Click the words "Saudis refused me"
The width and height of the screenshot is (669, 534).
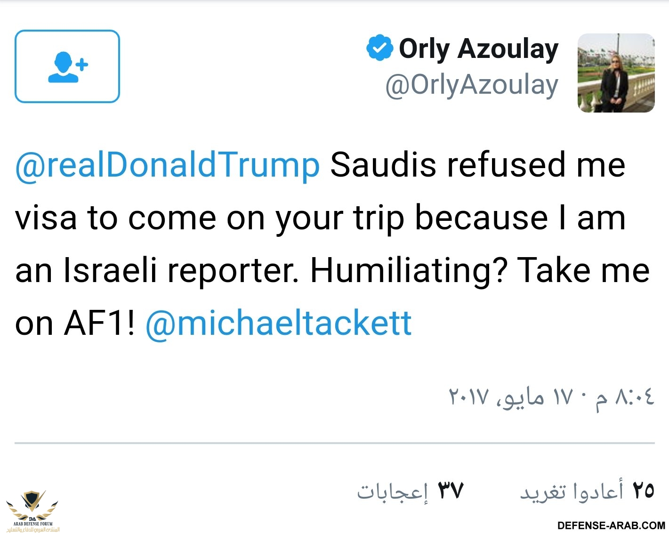pyautogui.click(x=477, y=165)
